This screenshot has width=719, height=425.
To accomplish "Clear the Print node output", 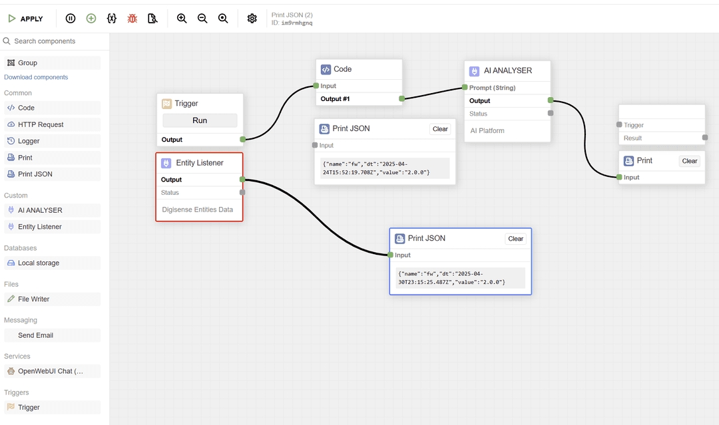I will (x=689, y=161).
